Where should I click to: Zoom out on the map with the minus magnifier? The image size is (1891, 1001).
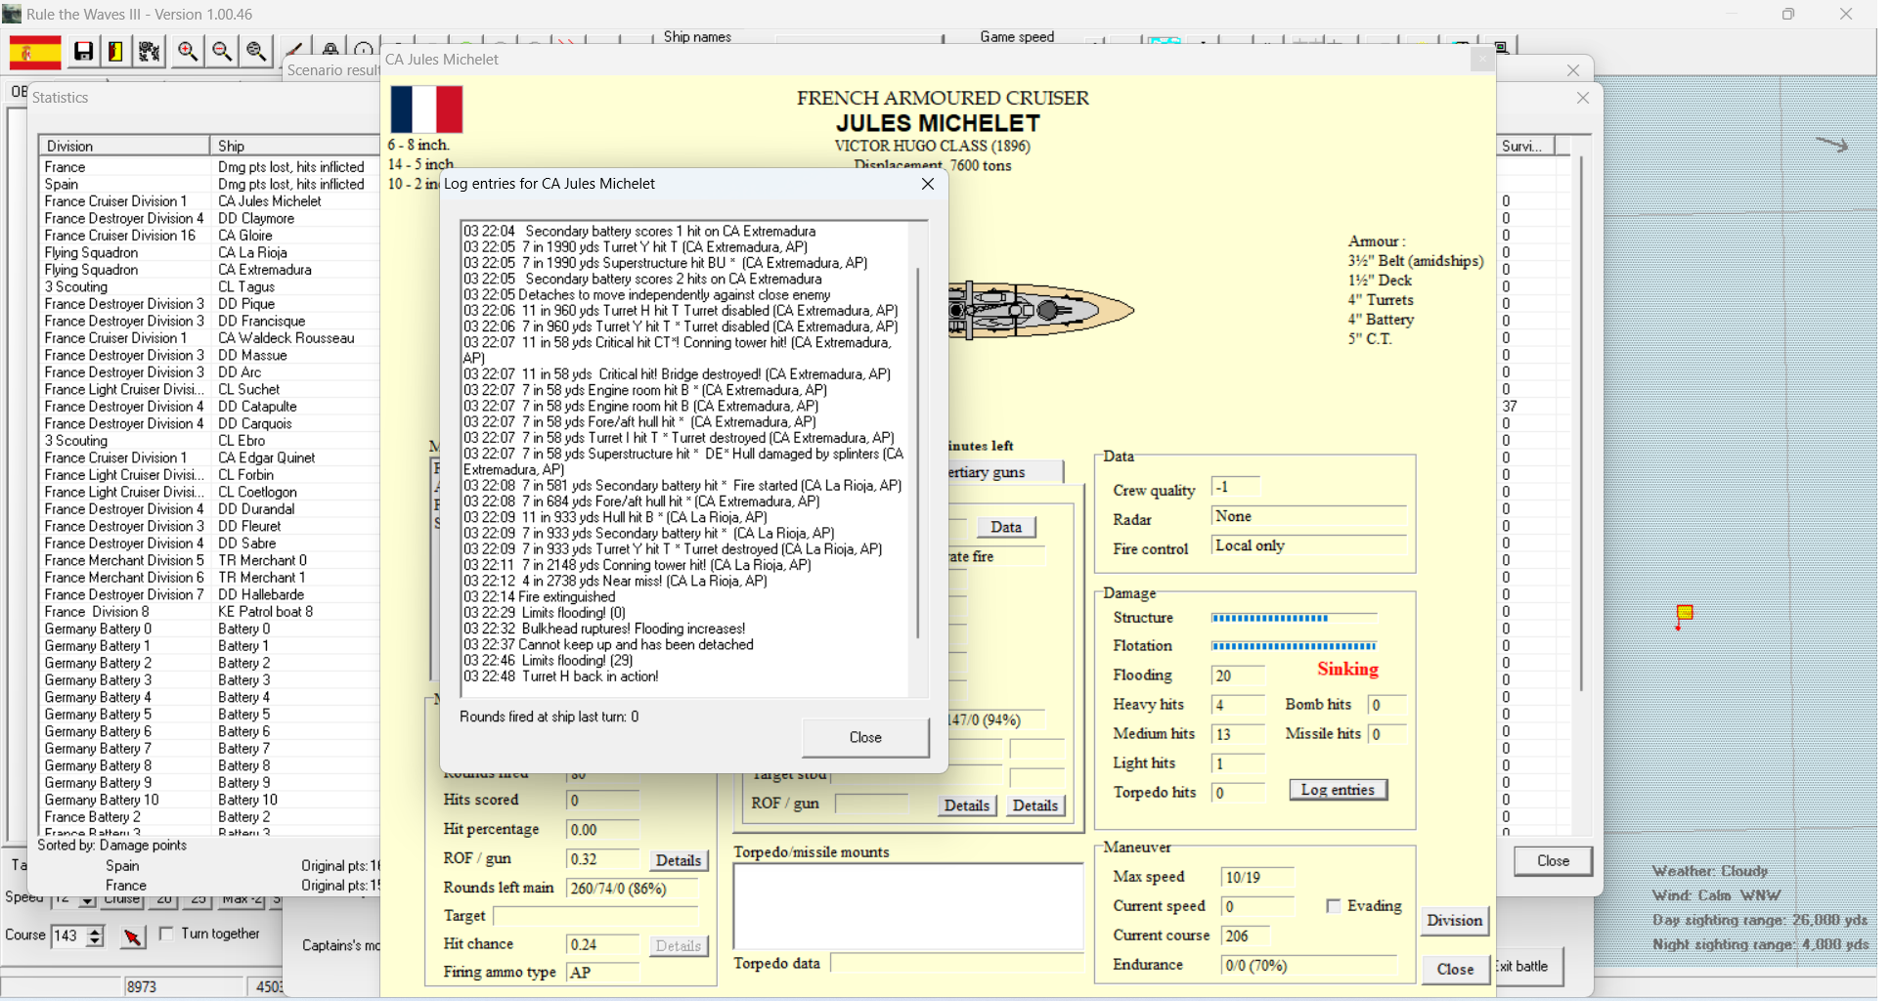(x=222, y=52)
